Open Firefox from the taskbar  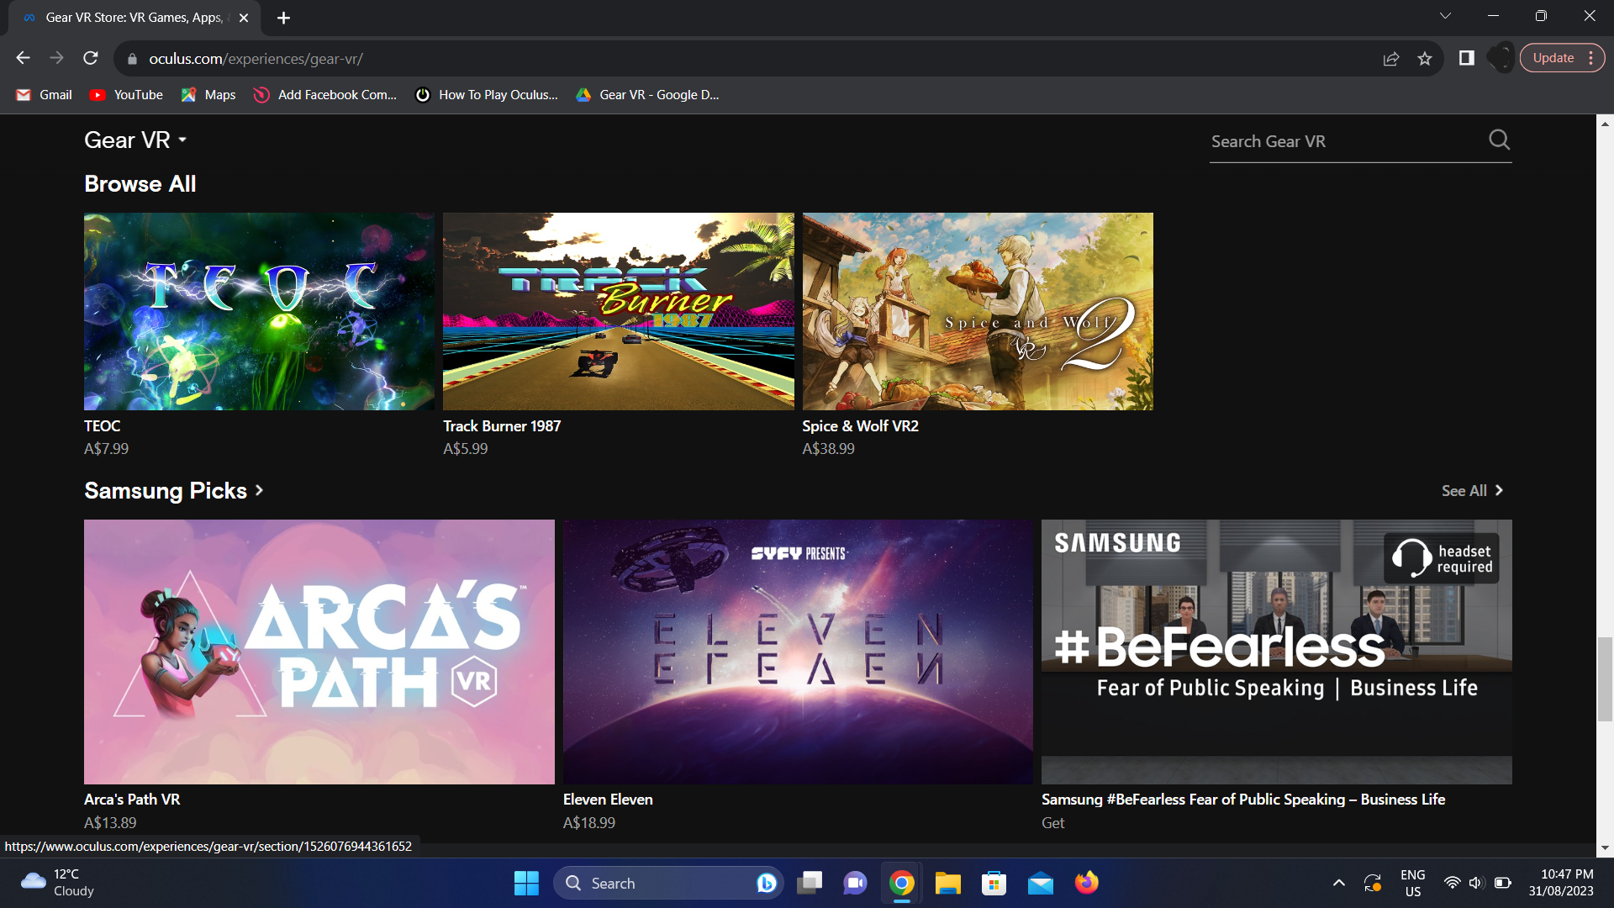point(1086,883)
